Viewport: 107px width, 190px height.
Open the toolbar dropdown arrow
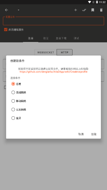coord(19,10)
